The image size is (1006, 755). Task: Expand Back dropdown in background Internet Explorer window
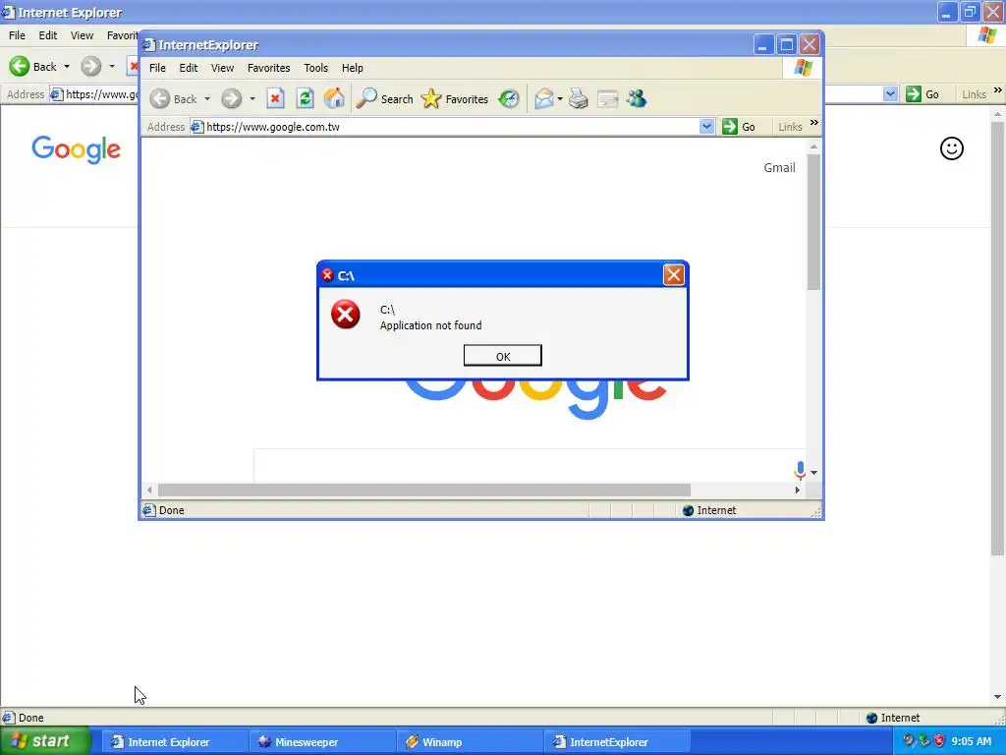[x=67, y=66]
